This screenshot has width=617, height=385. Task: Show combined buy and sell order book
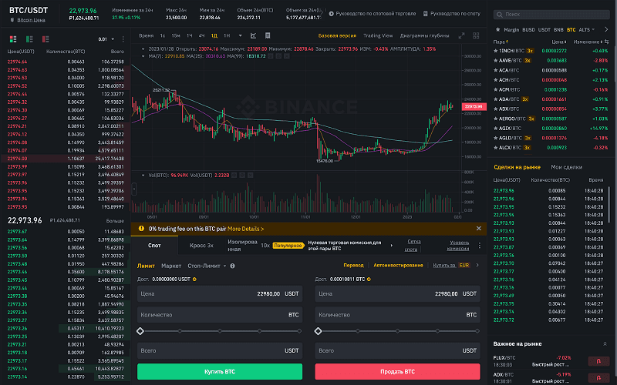click(13, 39)
